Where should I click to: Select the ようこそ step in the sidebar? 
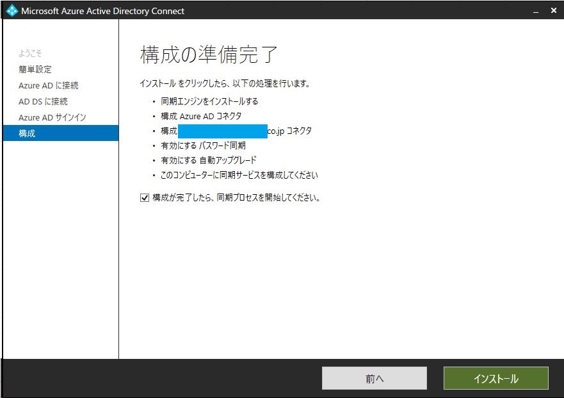[x=31, y=53]
